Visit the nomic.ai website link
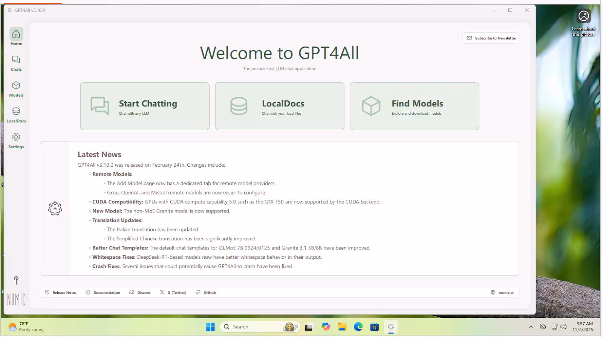This screenshot has height=337, width=603. coord(502,293)
